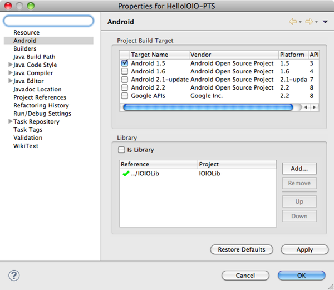334x290 pixels.
Task: Click the Project column header
Action: pyautogui.click(x=237, y=164)
